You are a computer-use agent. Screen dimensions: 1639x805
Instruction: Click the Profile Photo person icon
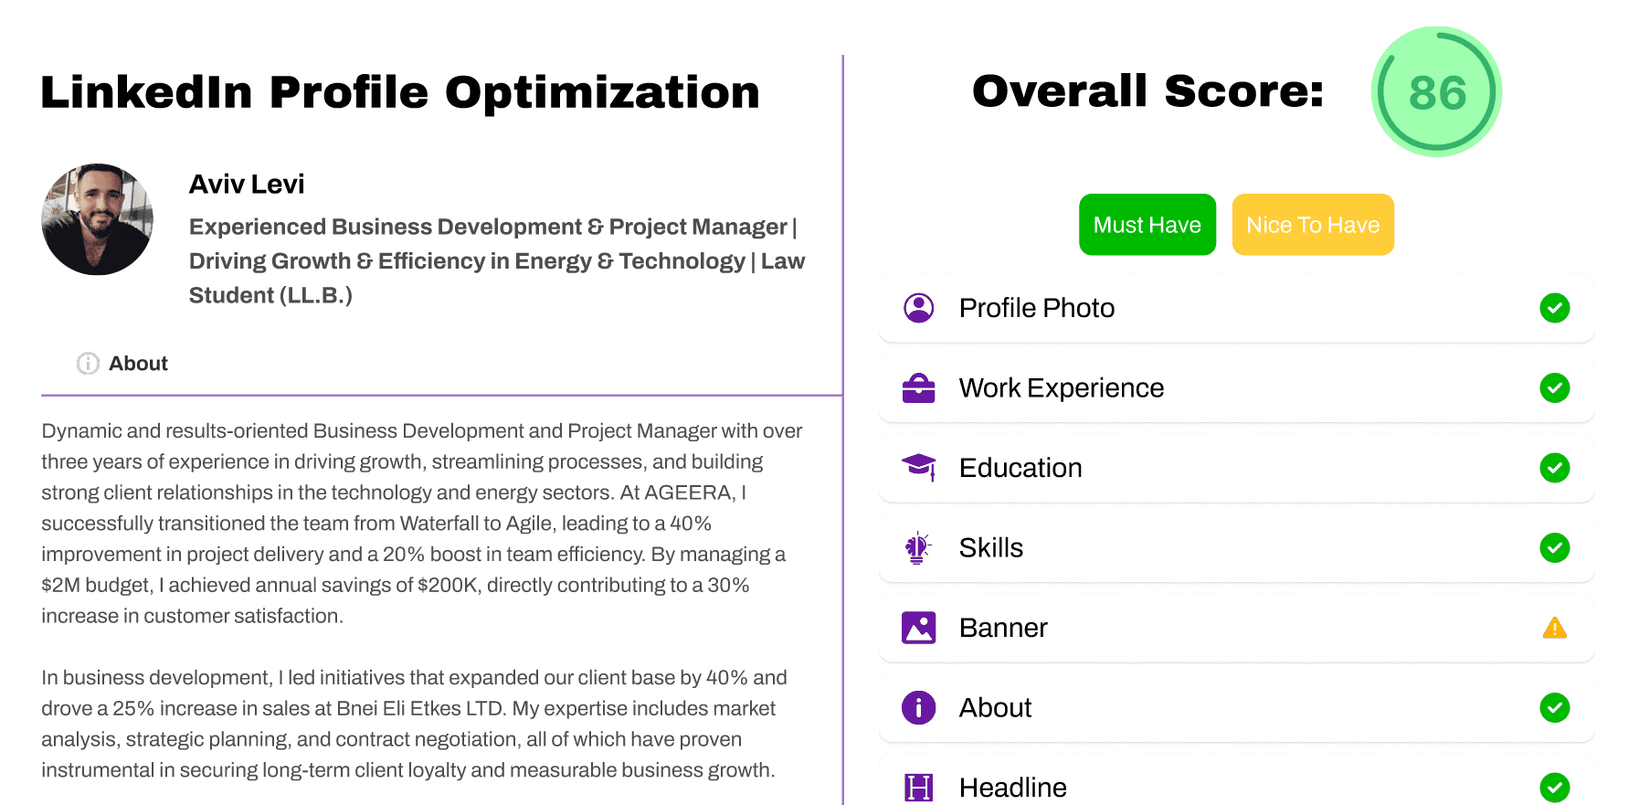[918, 308]
